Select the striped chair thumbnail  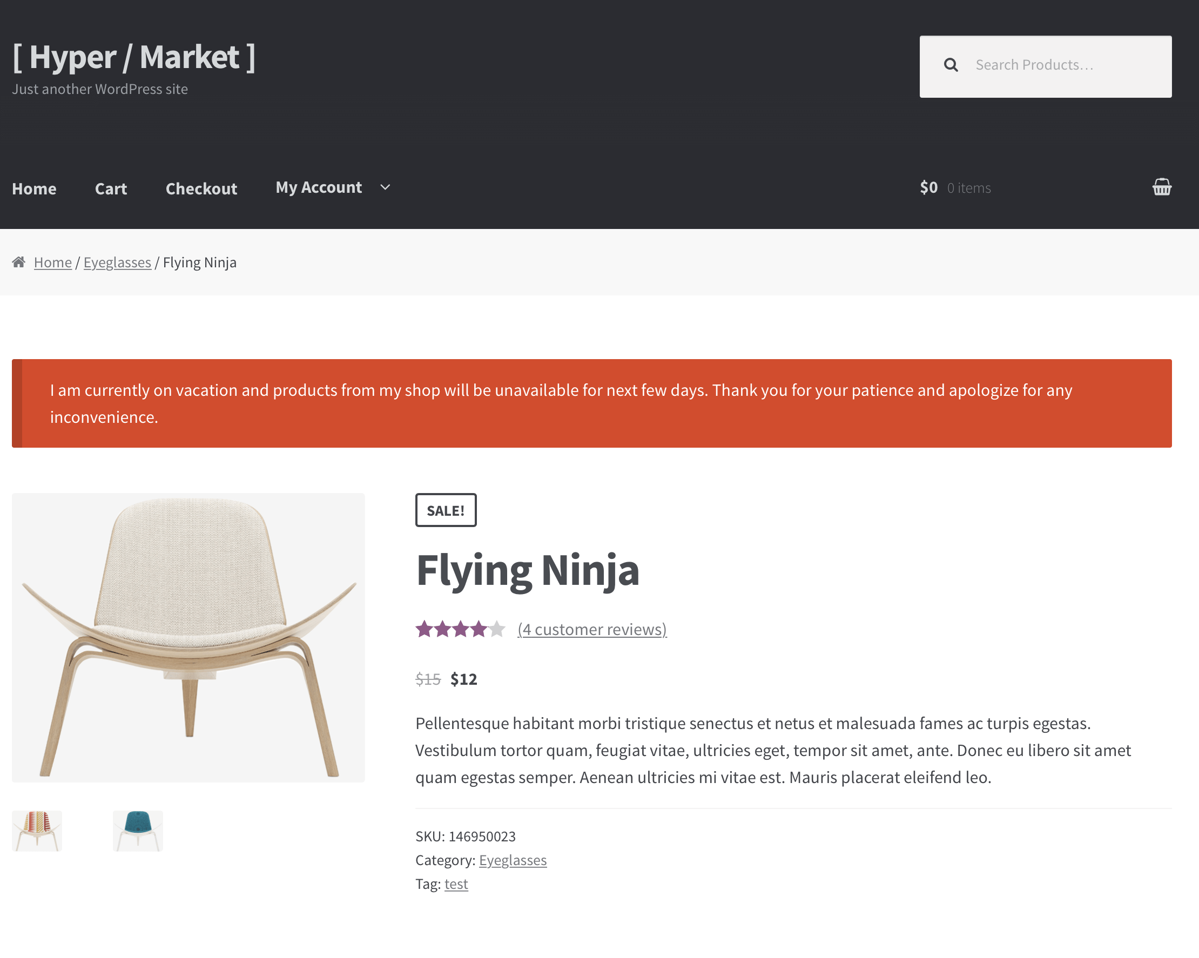tap(37, 831)
